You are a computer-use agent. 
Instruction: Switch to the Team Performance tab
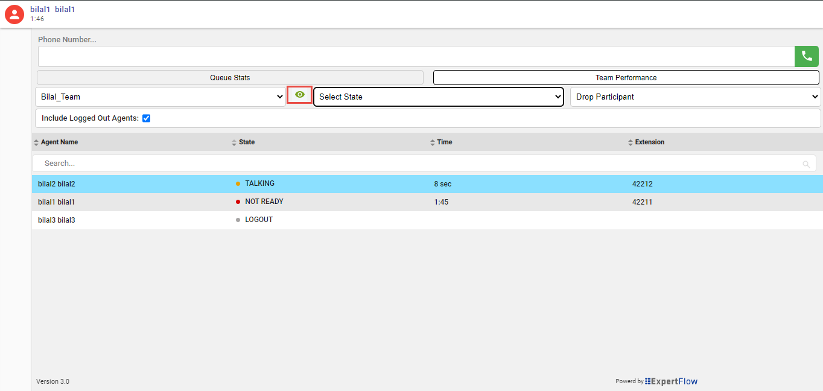click(x=626, y=77)
